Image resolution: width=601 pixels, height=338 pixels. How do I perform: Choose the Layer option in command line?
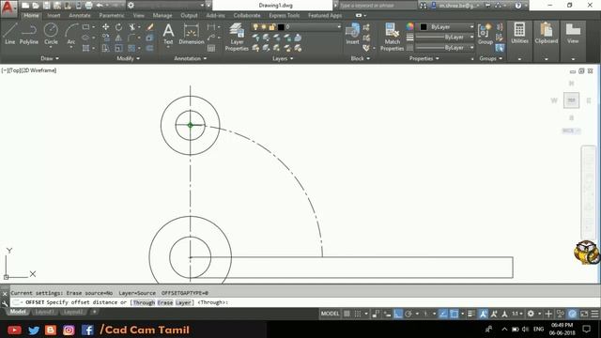click(x=183, y=302)
